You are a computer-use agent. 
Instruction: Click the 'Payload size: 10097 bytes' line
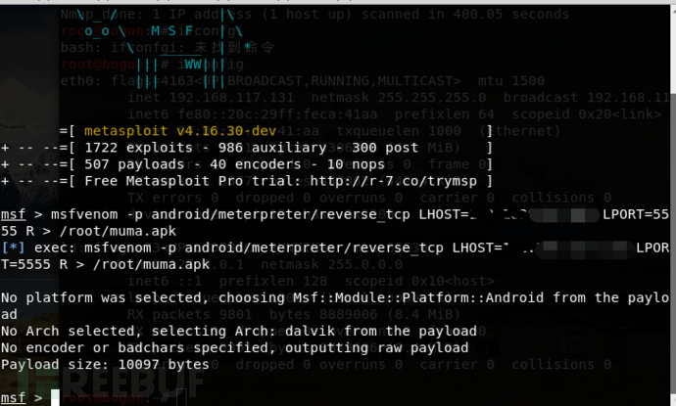(x=105, y=365)
